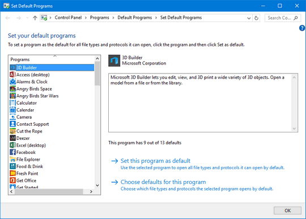Click the Facebook icon

pyautogui.click(x=12, y=152)
